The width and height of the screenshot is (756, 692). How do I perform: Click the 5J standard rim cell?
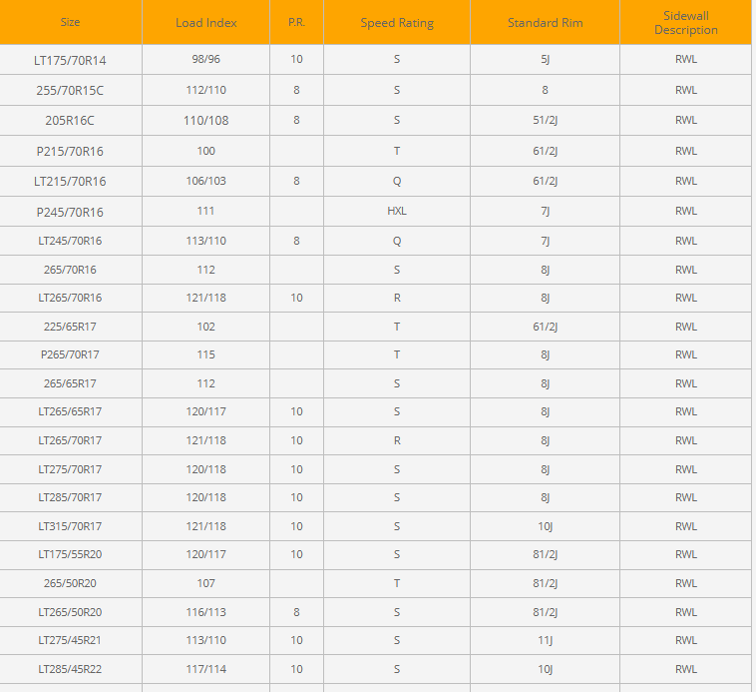(x=545, y=60)
